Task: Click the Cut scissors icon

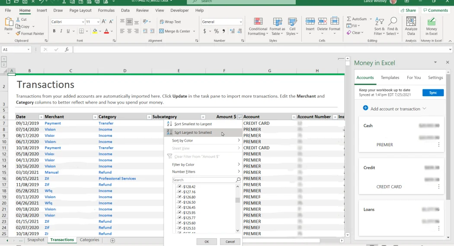Action: click(18, 19)
